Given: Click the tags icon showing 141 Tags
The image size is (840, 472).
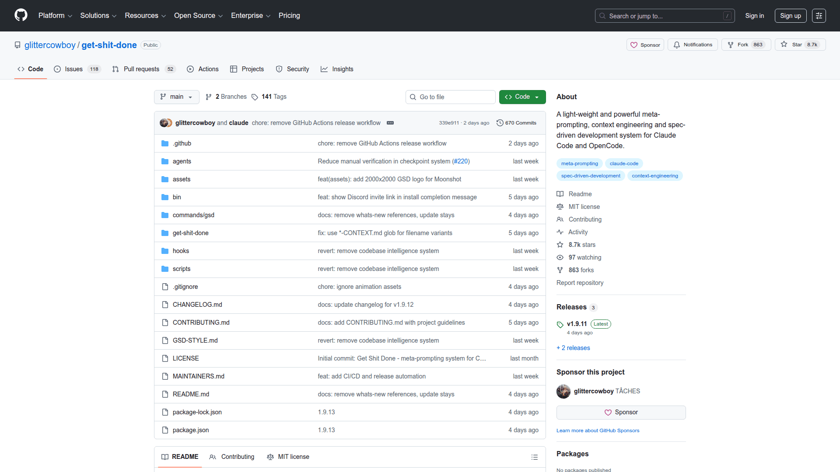Looking at the screenshot, I should point(255,97).
